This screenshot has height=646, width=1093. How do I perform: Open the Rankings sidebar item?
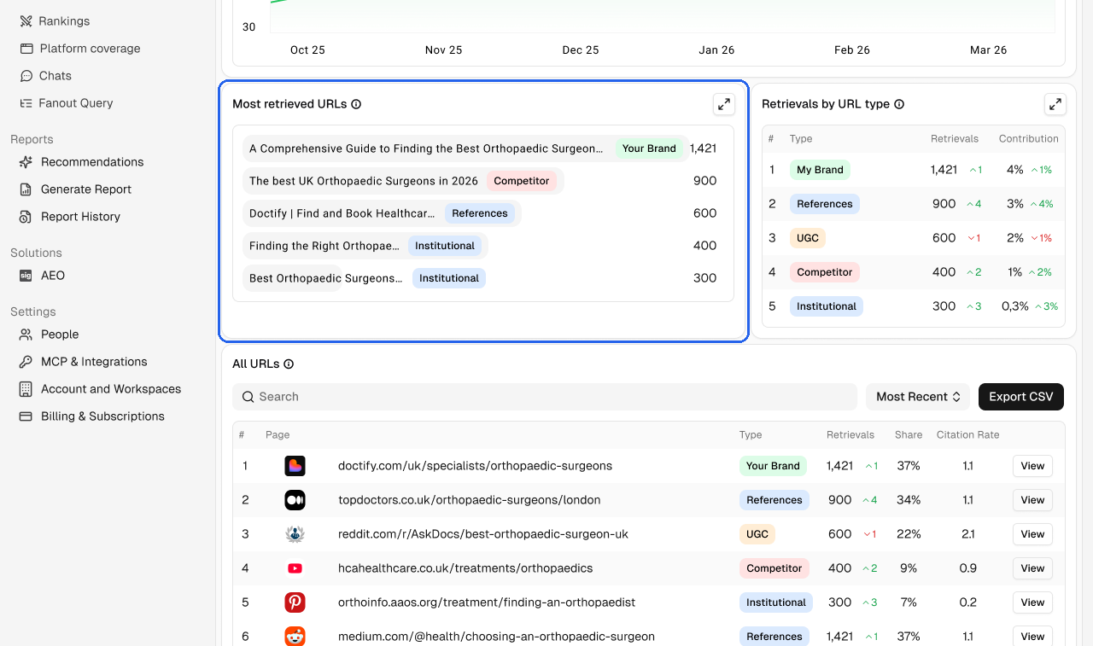(56, 20)
